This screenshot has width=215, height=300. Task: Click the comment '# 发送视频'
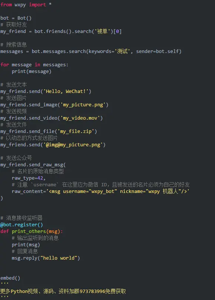click(14, 111)
